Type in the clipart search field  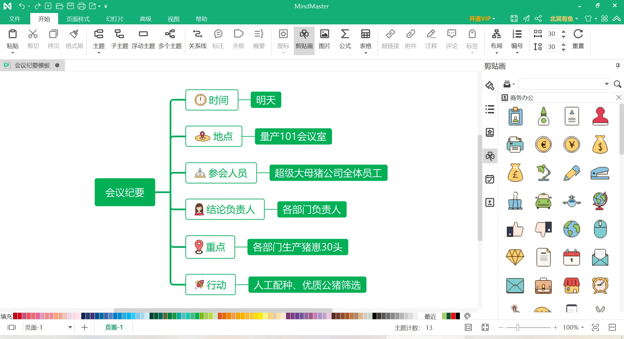coord(562,84)
